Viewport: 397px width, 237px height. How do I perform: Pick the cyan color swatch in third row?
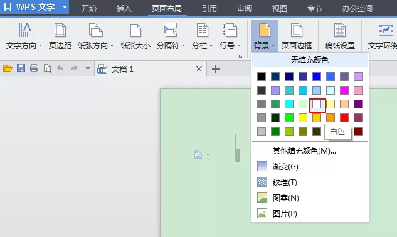(289, 104)
